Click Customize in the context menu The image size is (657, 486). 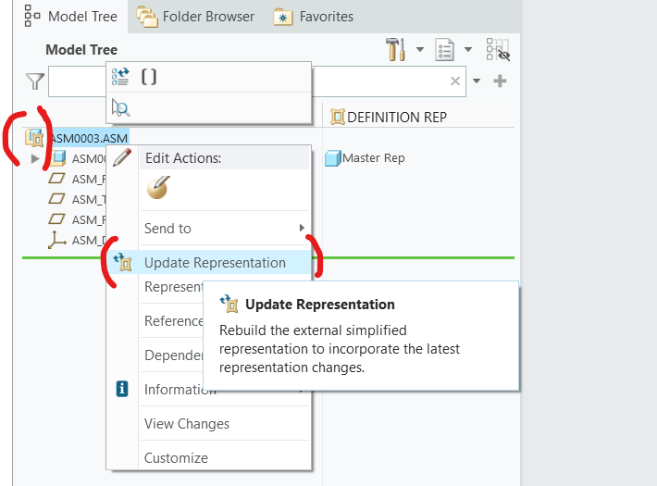[x=176, y=458]
